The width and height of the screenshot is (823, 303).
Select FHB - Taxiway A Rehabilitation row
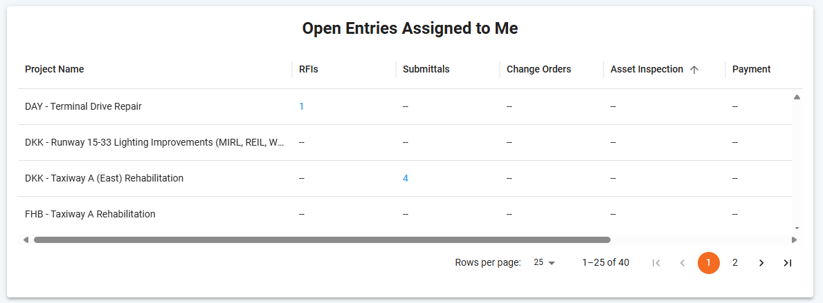(90, 215)
